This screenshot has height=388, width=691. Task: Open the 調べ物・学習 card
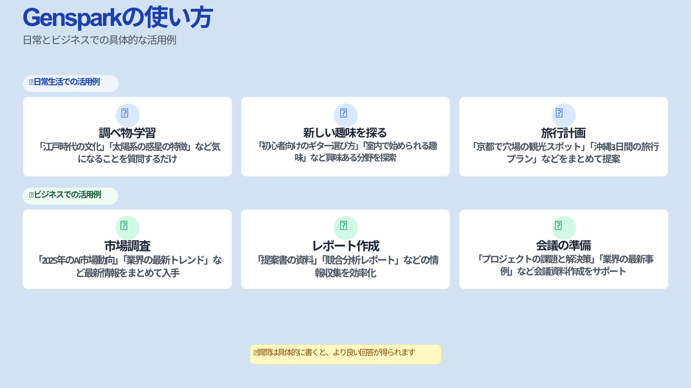point(127,136)
